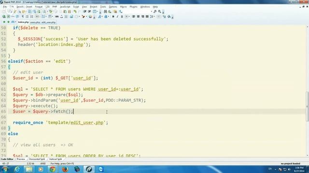Switch to the edit_user.php file tab
Image resolution: width=309 pixels, height=173 pixels.
click(x=48, y=23)
